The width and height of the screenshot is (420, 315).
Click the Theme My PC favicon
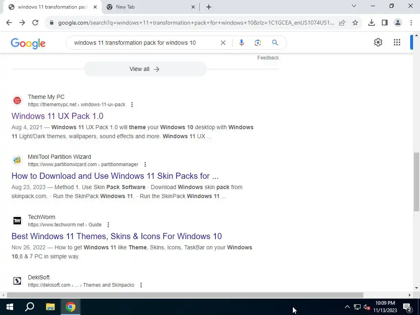pyautogui.click(x=17, y=101)
